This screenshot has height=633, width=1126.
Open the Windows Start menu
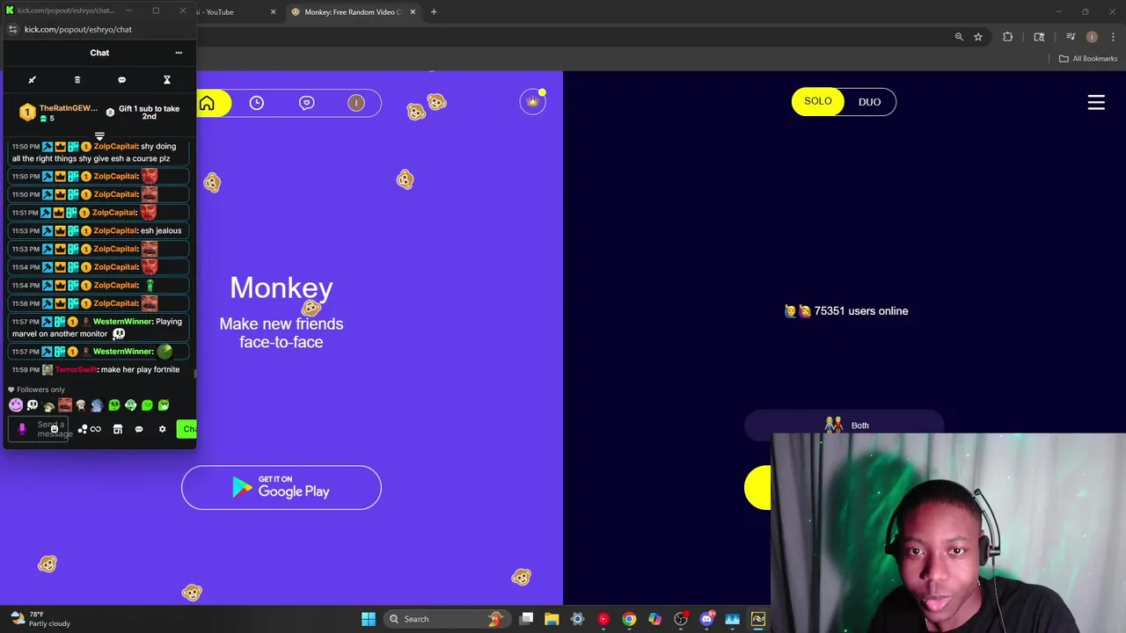369,619
